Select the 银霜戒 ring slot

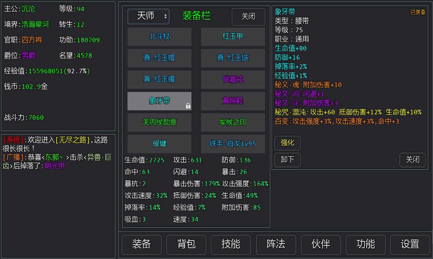(233, 80)
